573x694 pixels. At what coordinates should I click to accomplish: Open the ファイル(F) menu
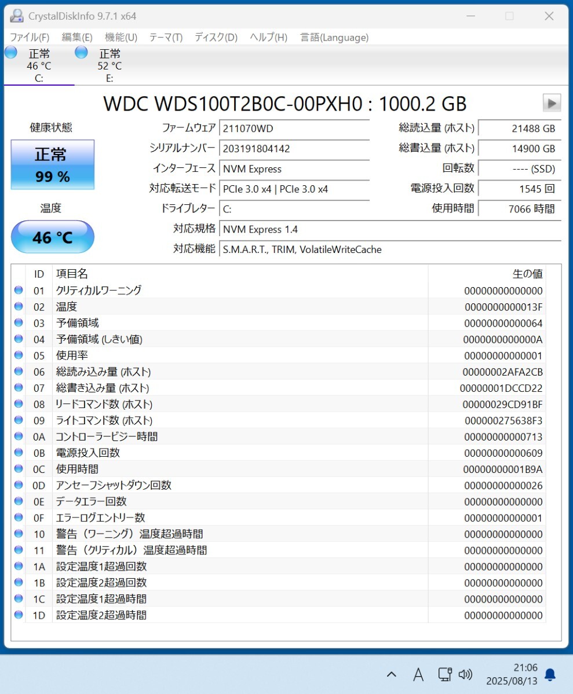tap(29, 38)
